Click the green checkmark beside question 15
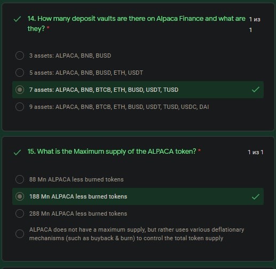The height and width of the screenshot is (269, 276). (x=17, y=152)
